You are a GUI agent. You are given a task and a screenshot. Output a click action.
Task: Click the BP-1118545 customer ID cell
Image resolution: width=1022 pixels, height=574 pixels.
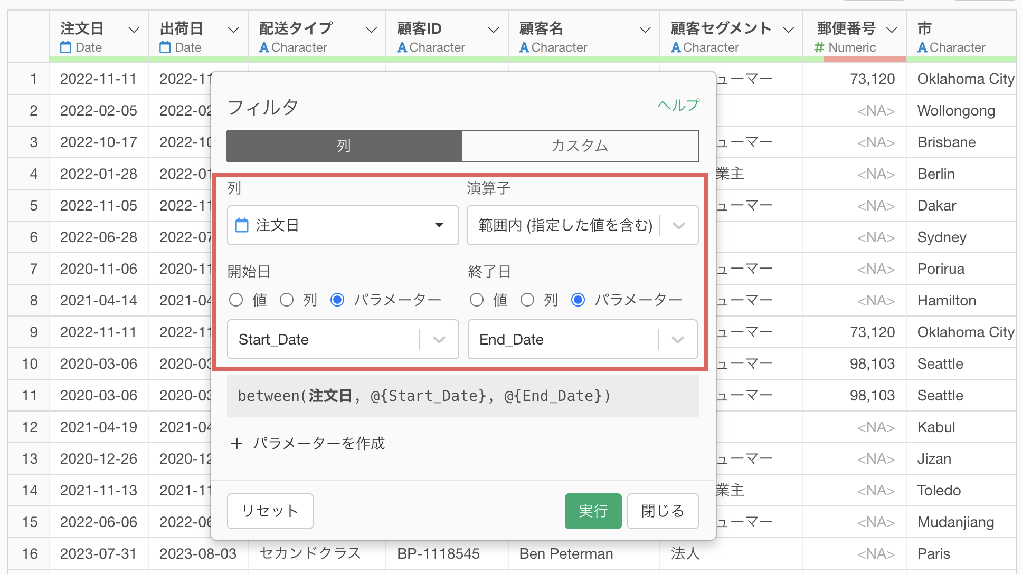click(x=447, y=554)
